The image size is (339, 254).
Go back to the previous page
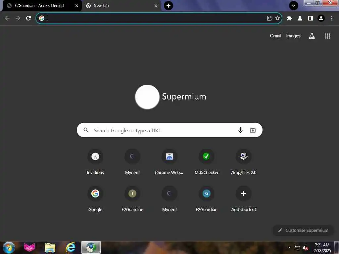[x=7, y=19]
